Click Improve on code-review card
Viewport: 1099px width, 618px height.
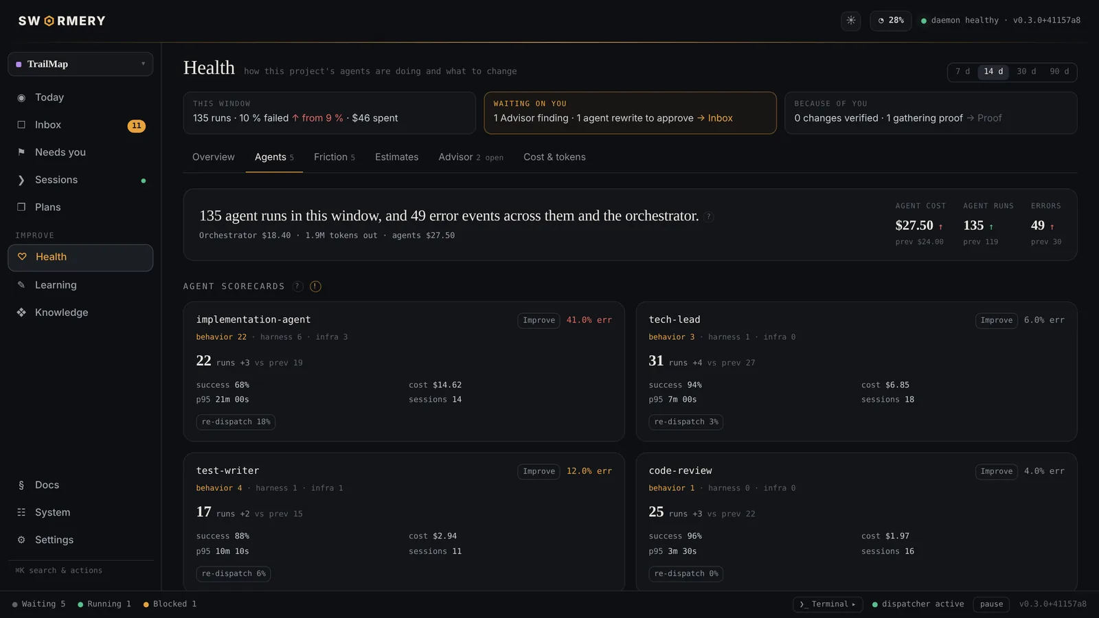coord(997,472)
